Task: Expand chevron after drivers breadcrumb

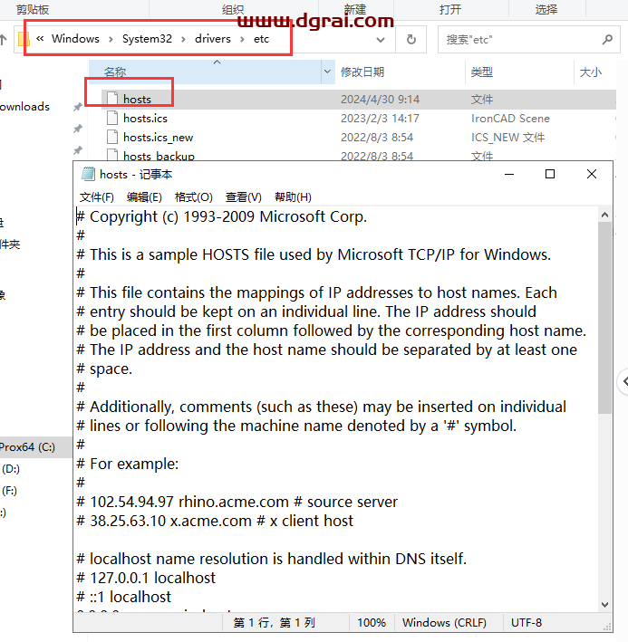Action: pos(242,39)
